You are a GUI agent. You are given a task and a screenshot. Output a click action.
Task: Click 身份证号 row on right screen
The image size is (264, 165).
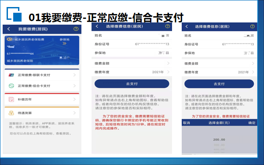point(220,44)
